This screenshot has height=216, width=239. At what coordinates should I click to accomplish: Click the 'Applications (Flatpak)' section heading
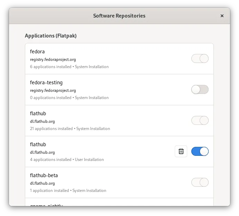51,35
